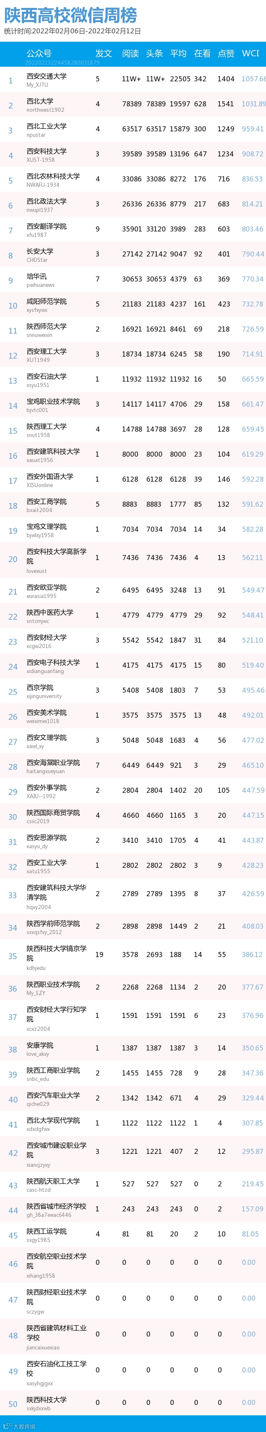Select 西安工商学院 account name

point(47,501)
